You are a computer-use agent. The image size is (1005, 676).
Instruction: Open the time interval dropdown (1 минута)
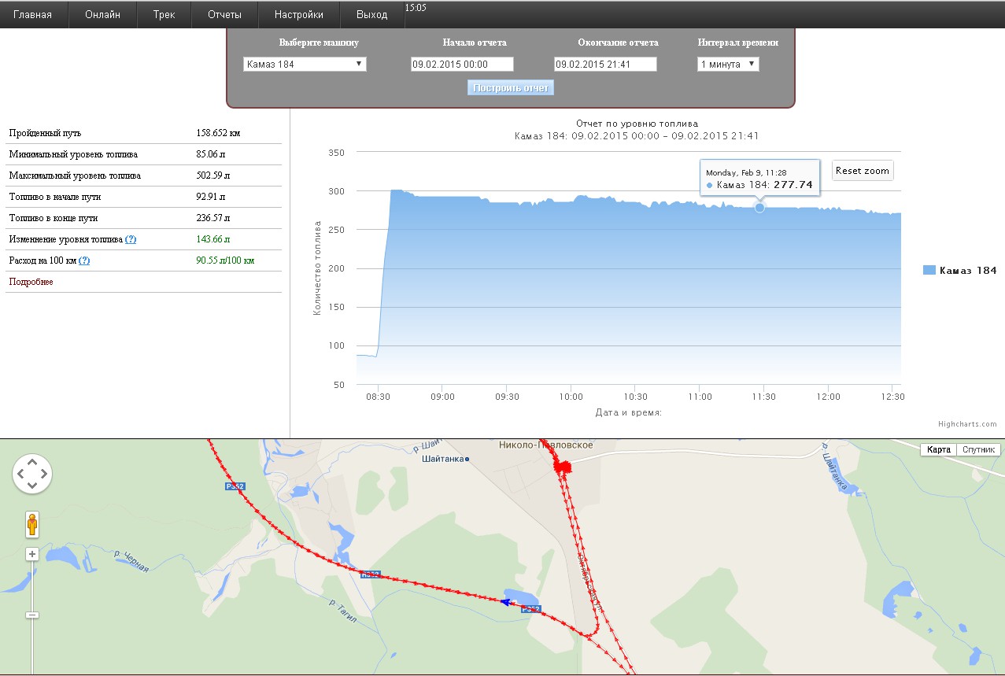tap(729, 65)
